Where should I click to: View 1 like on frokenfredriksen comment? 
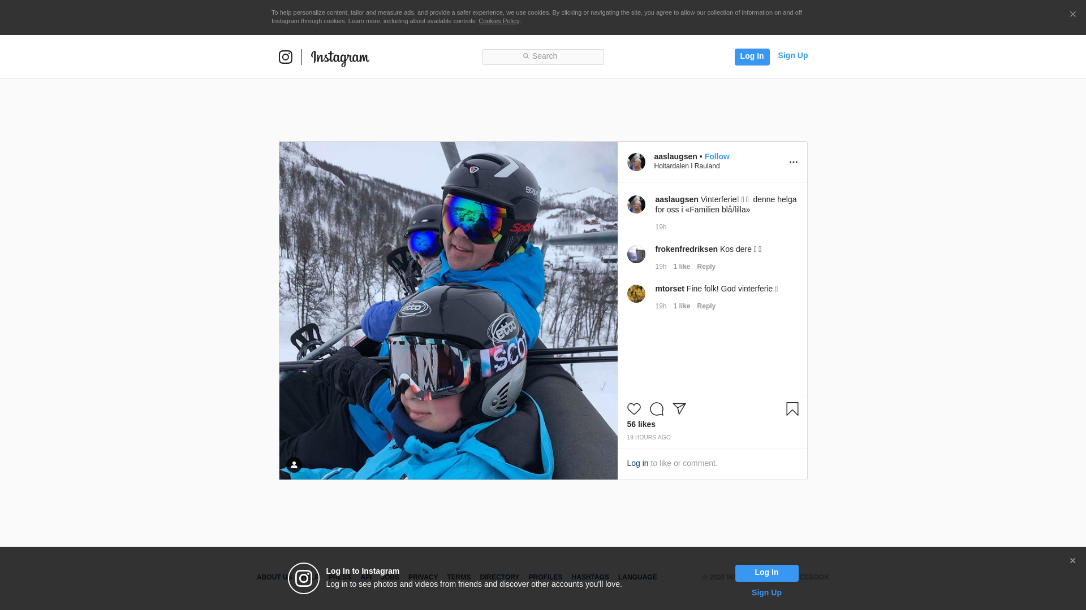click(682, 267)
